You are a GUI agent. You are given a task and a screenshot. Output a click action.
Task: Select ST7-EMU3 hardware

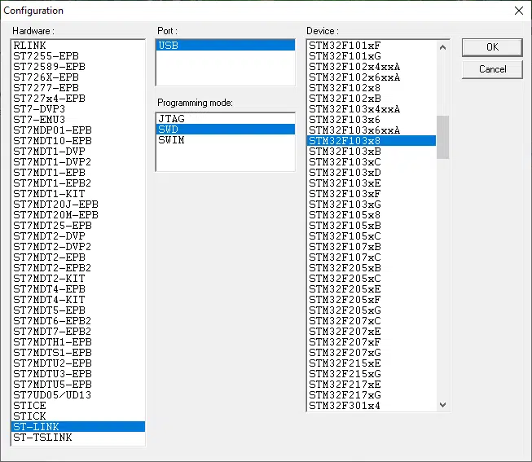(78, 120)
